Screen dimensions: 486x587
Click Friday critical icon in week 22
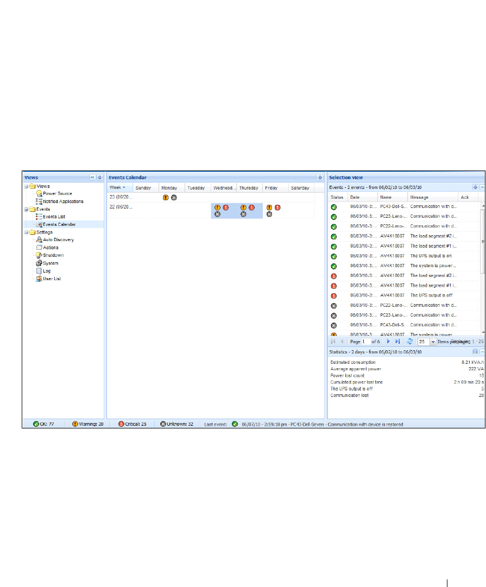pyautogui.click(x=277, y=207)
